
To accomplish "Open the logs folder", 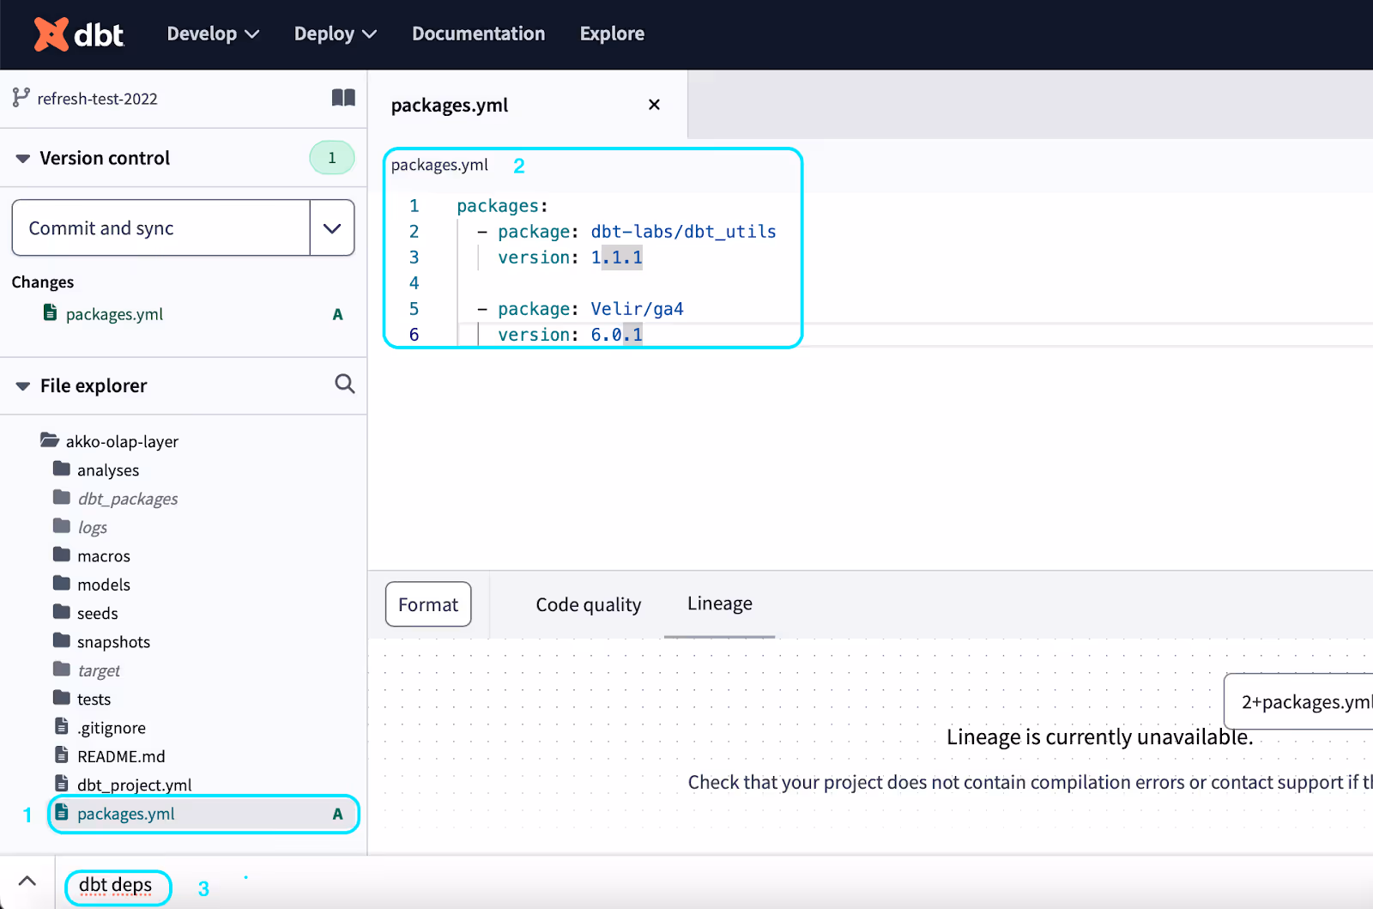I will point(93,527).
